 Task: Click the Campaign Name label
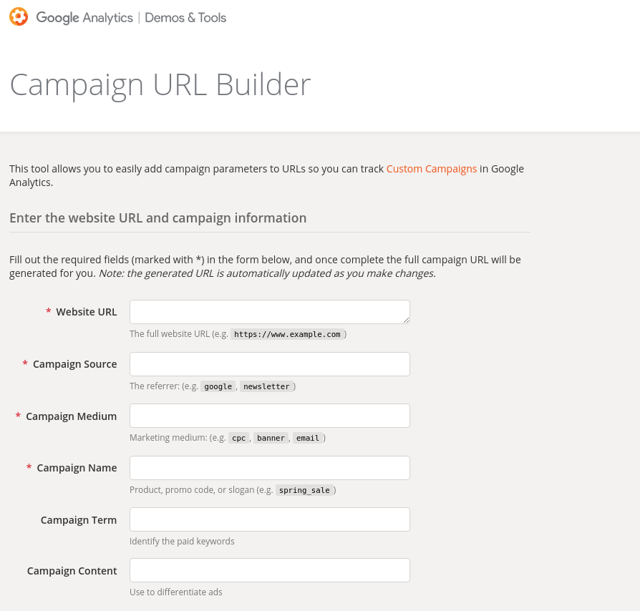click(x=77, y=467)
